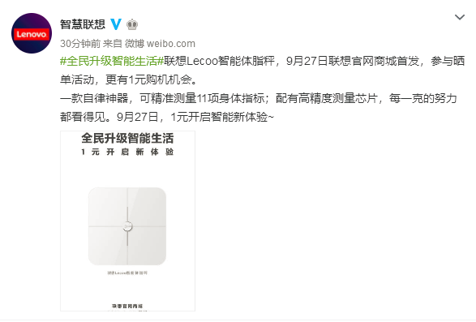Open the Lenovo profile avatar
The width and height of the screenshot is (476, 322).
pyautogui.click(x=32, y=33)
